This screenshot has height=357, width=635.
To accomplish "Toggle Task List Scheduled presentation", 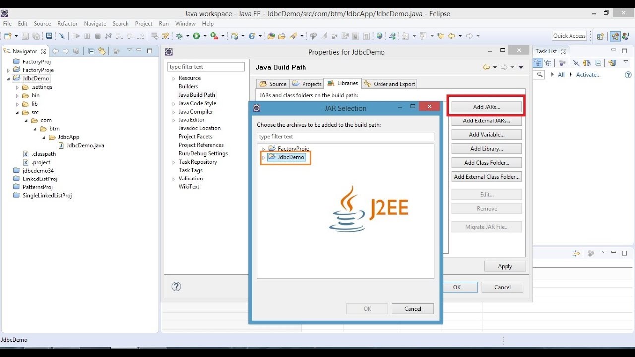I will 548,62.
